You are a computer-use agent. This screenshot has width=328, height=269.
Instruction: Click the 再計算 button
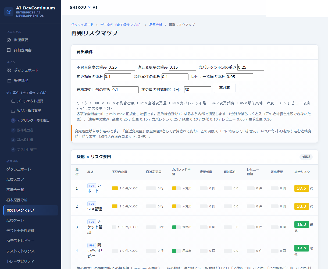[x=224, y=88]
